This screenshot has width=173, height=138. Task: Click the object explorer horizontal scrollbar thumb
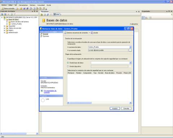coord(14,133)
